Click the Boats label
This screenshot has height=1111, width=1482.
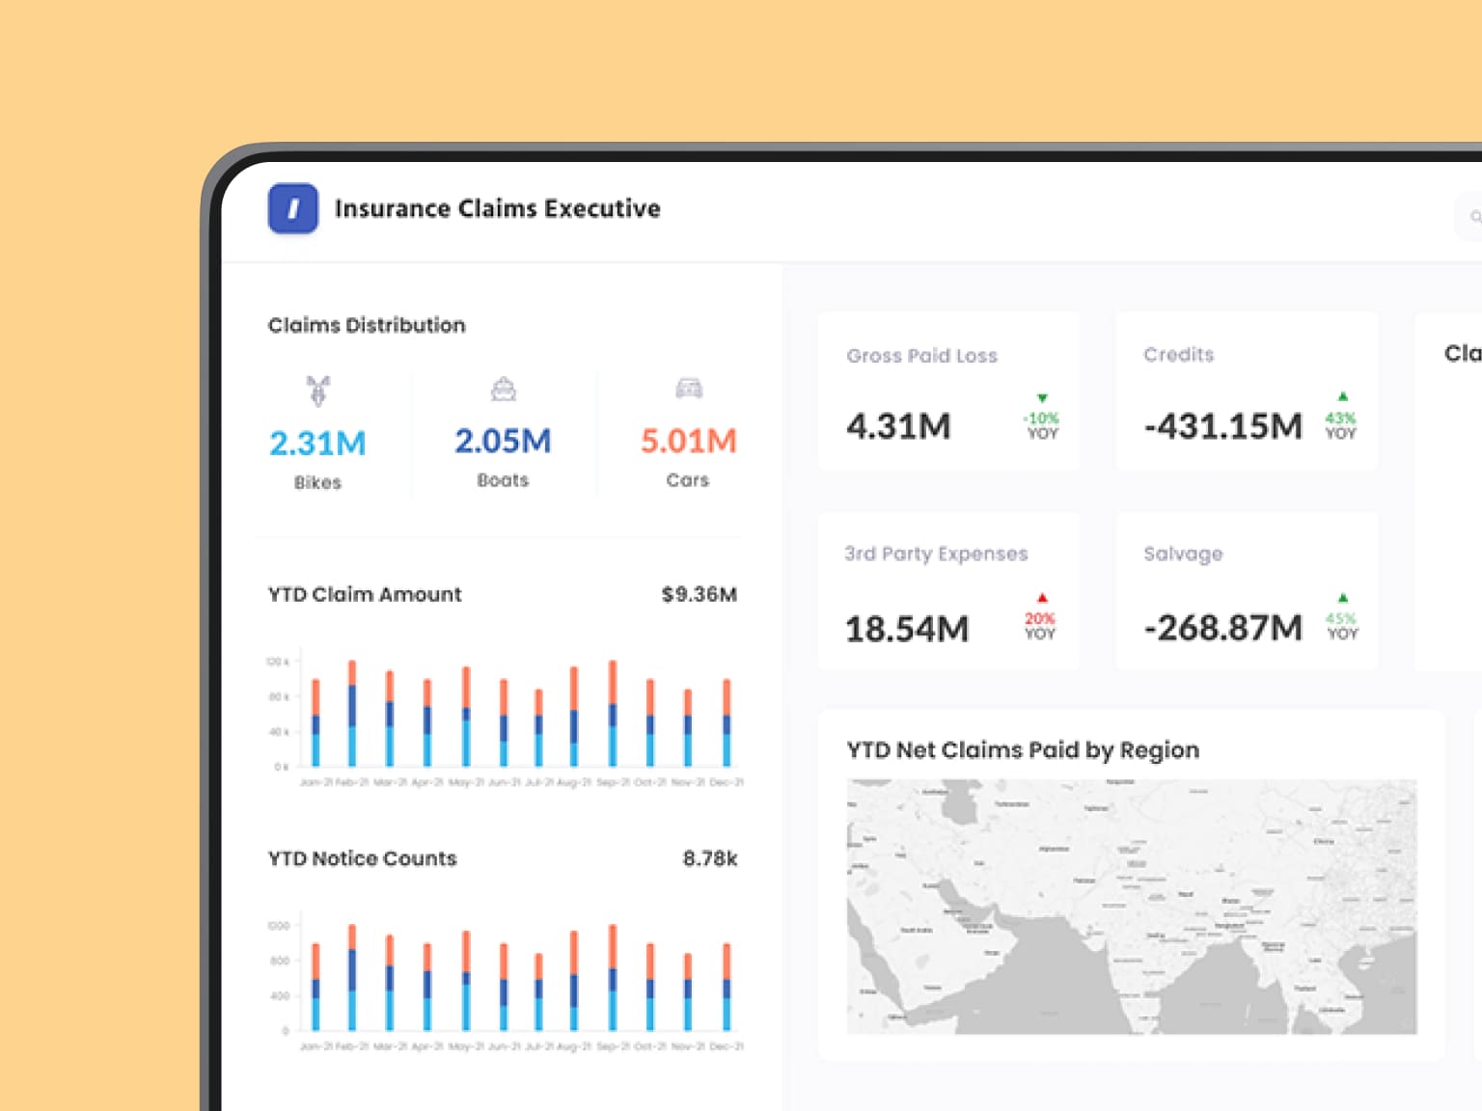[503, 480]
